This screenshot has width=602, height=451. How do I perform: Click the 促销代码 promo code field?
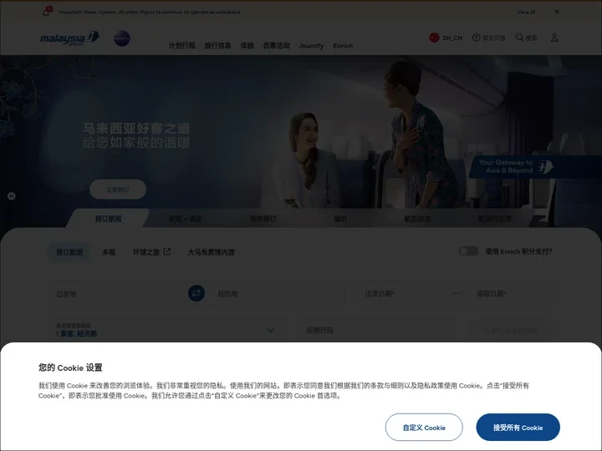click(378, 330)
